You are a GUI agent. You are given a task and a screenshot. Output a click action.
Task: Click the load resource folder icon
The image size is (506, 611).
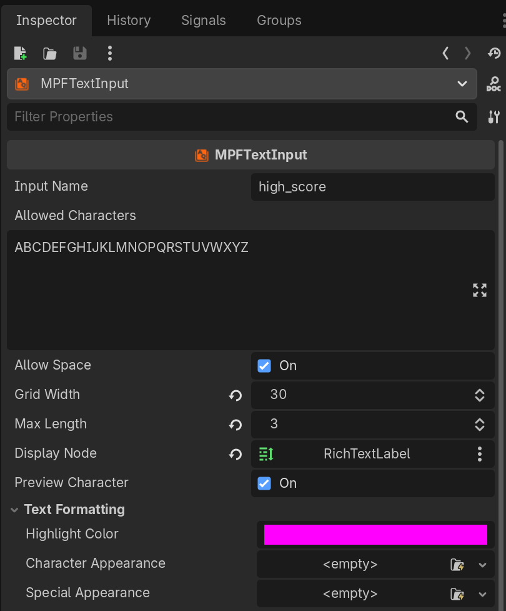tap(50, 53)
